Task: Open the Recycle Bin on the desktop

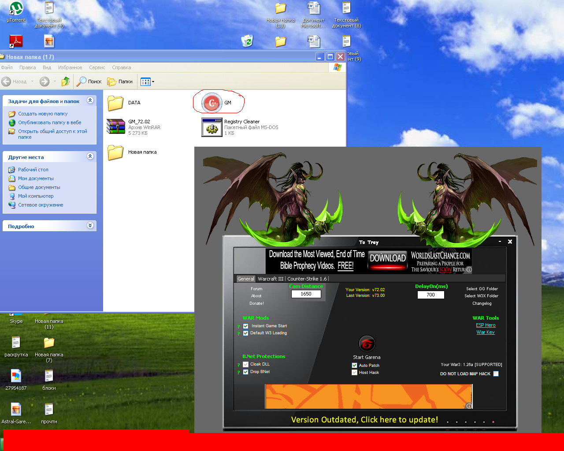Action: click(247, 41)
